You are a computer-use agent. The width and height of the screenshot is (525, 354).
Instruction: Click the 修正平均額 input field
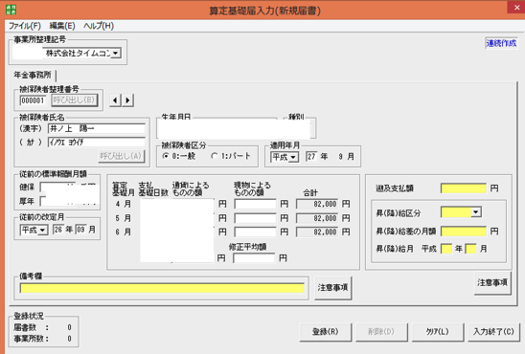[254, 258]
